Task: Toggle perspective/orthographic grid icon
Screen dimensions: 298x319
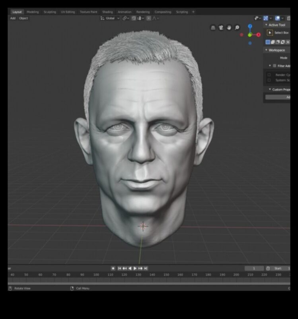Action: (213, 28)
